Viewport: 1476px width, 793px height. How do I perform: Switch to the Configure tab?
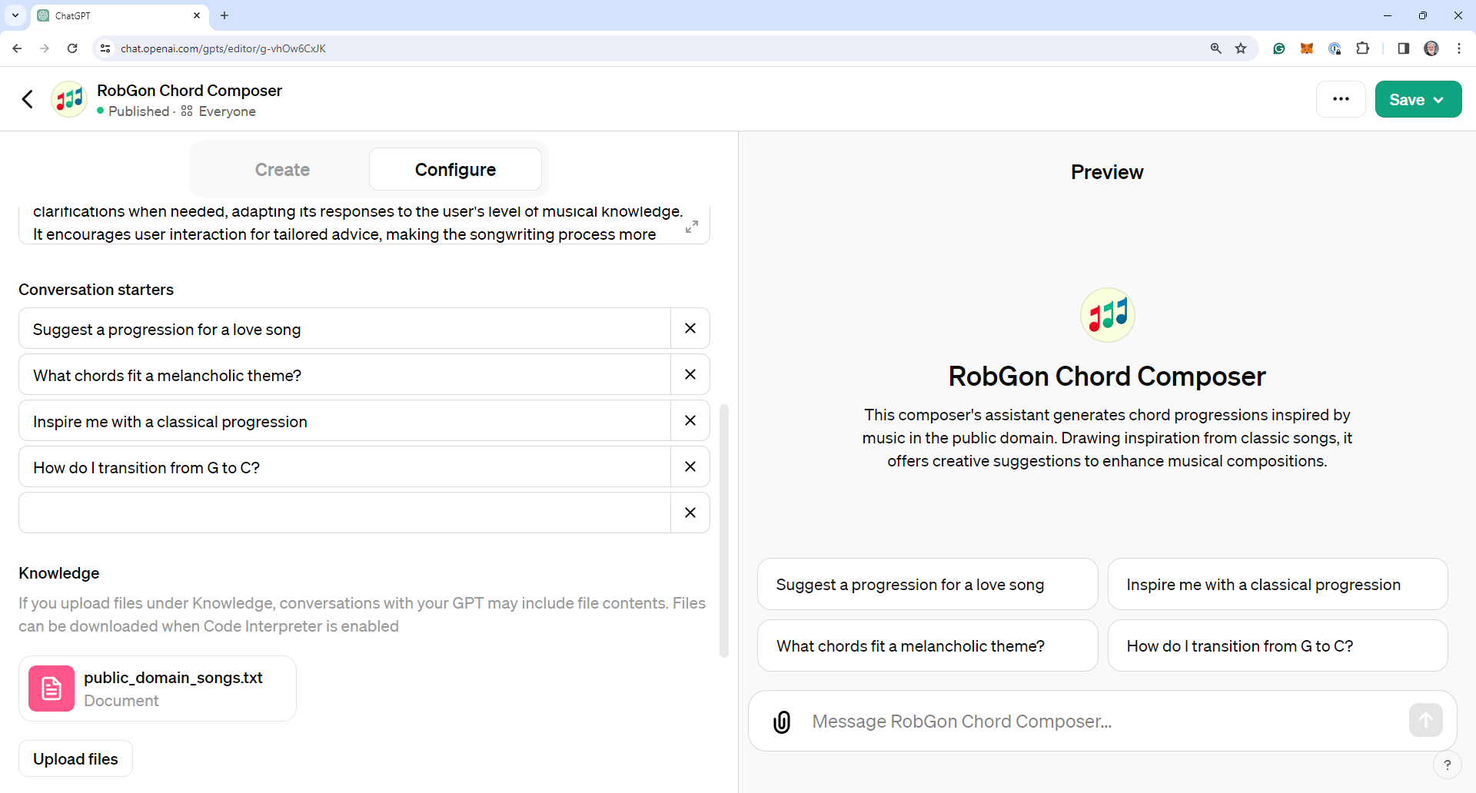pyautogui.click(x=455, y=169)
